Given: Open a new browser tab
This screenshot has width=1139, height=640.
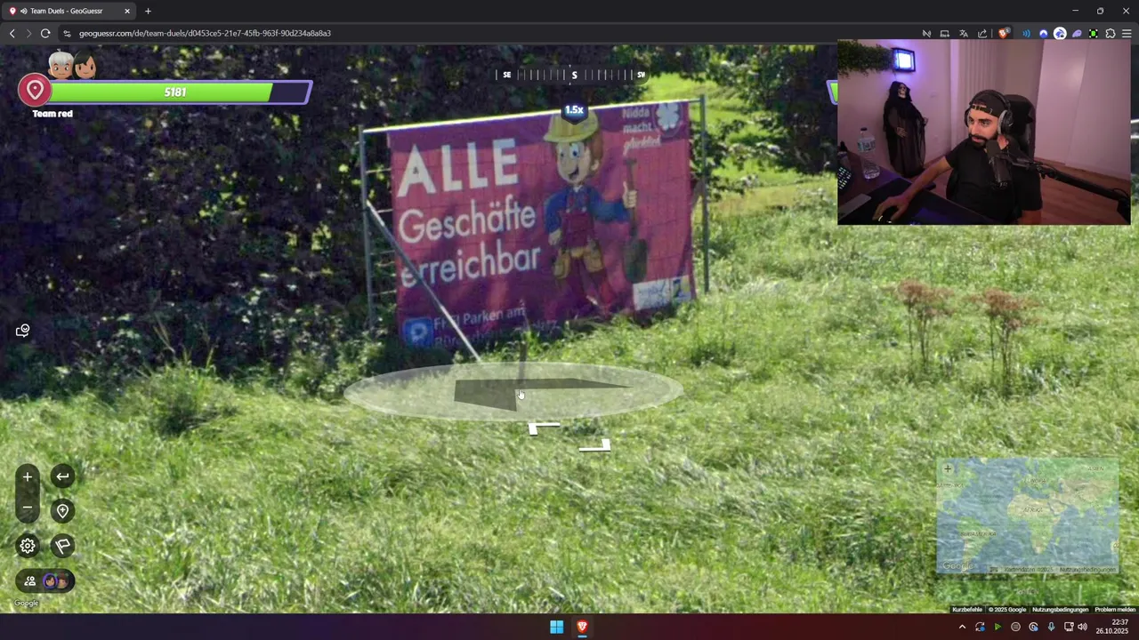Looking at the screenshot, I should pos(148,11).
